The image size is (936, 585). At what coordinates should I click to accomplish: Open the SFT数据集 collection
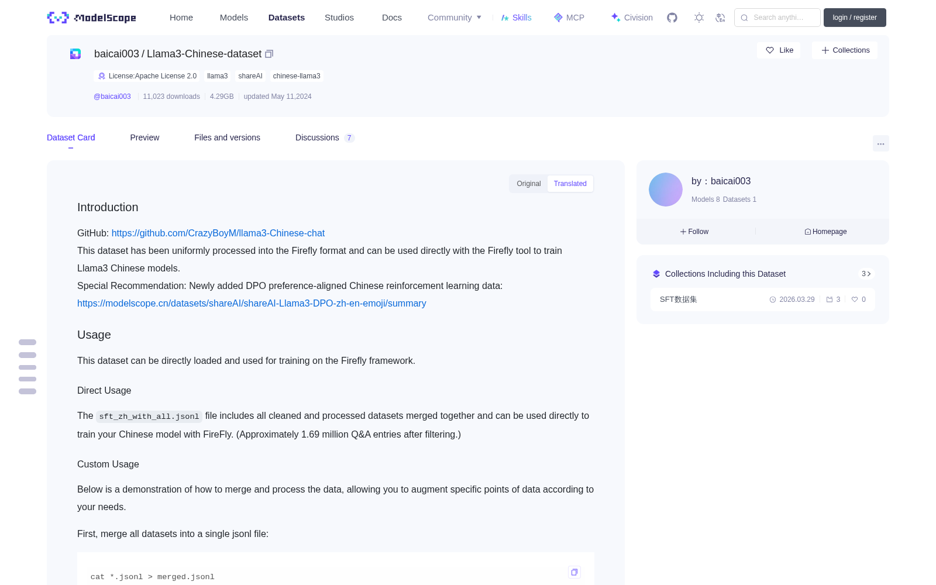click(x=763, y=300)
